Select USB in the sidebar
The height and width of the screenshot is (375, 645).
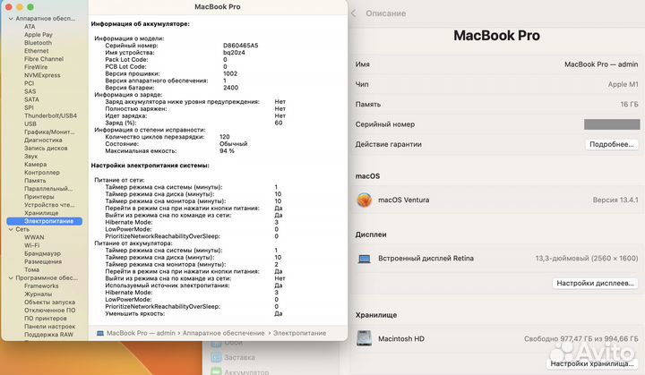[x=30, y=124]
